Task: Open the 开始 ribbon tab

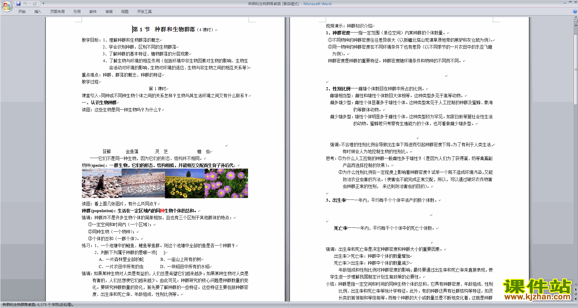Action: click(x=22, y=12)
